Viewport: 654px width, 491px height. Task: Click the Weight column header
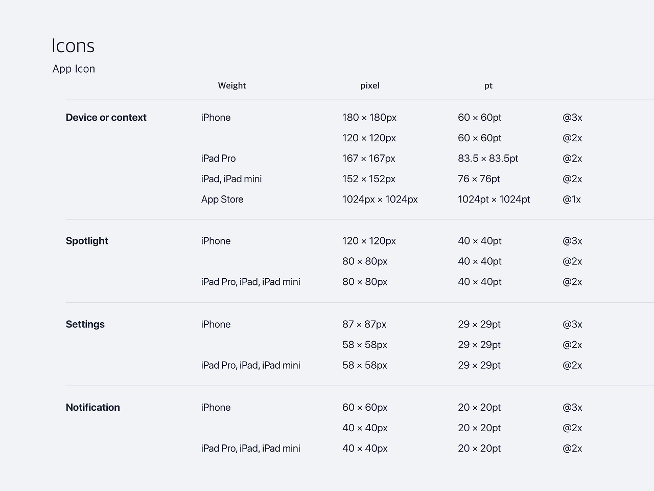tap(232, 85)
